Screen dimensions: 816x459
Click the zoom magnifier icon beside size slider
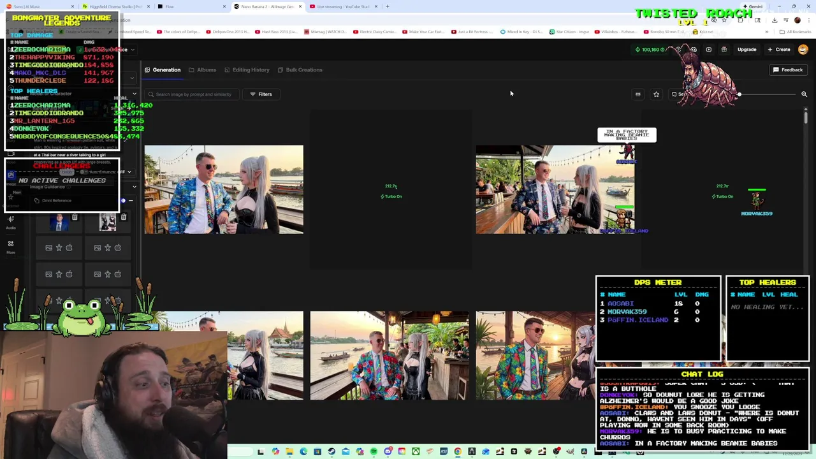[x=804, y=94]
